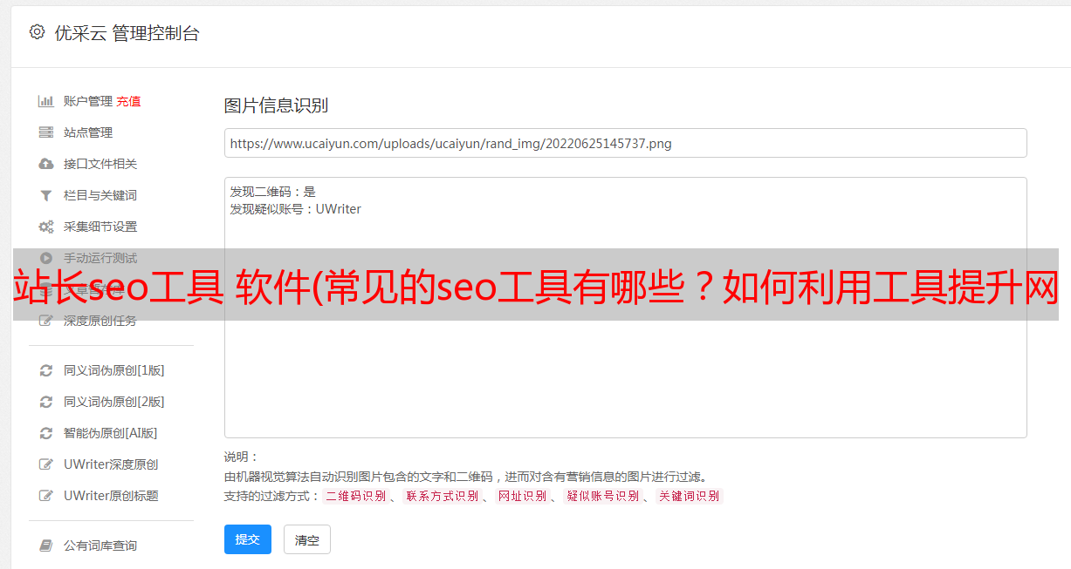Click the 关键词识别 filter tag

point(690,496)
